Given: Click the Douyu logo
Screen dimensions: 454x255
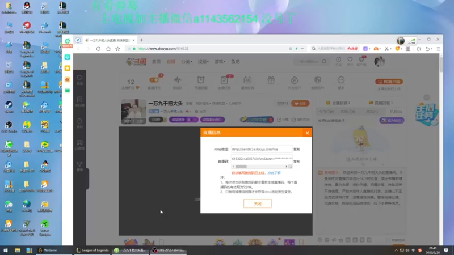Looking at the screenshot, I should coord(136,62).
